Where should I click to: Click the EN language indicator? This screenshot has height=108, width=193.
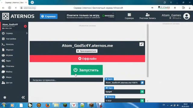point(164,105)
